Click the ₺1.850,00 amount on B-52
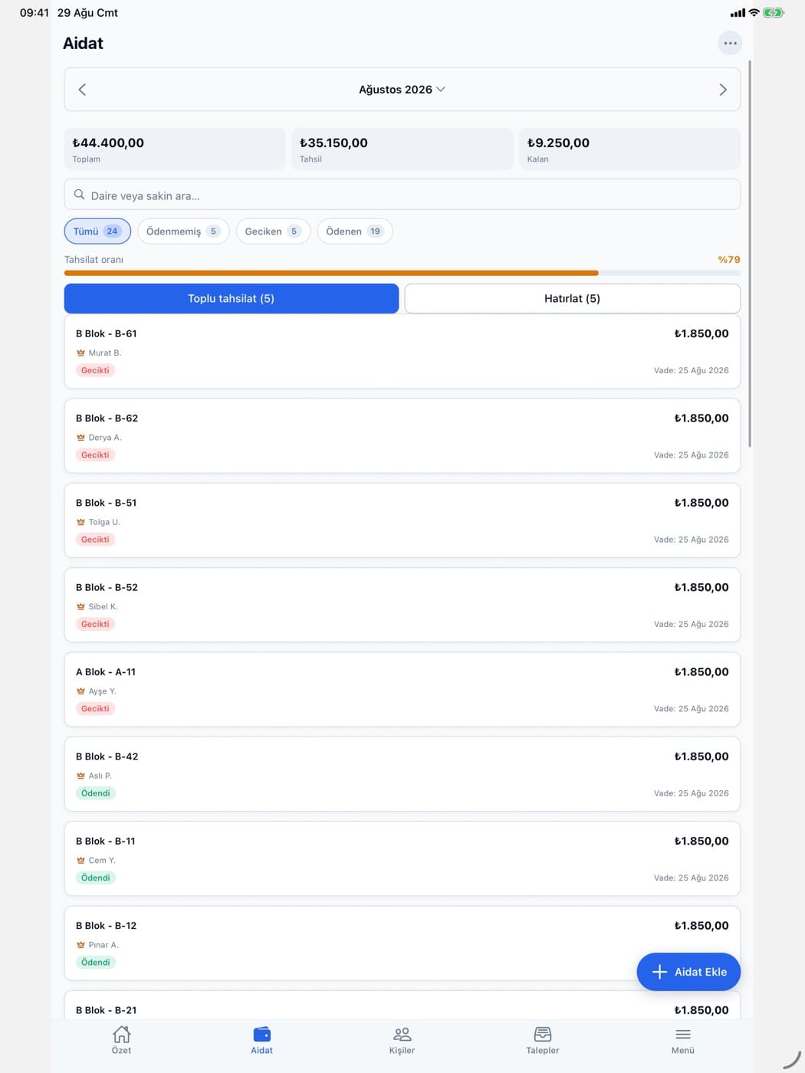 701,588
